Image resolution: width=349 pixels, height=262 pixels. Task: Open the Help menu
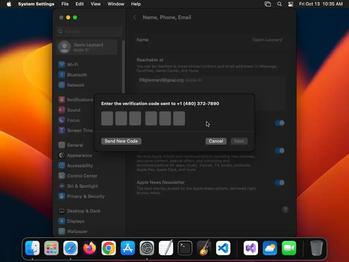(x=136, y=4)
